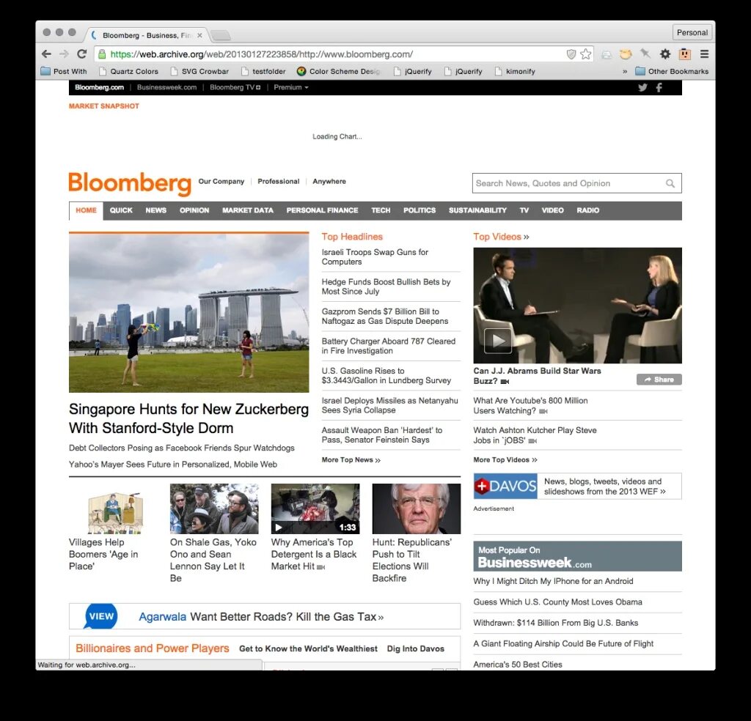
Task: Select the HOME navigation tab
Action: click(x=87, y=210)
